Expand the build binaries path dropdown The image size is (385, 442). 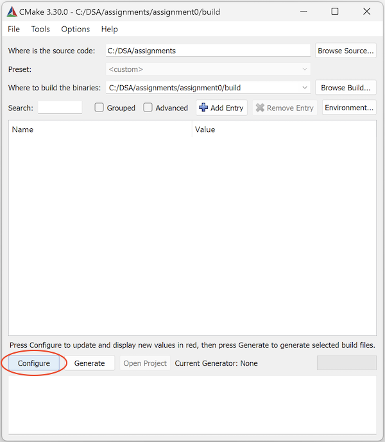point(305,88)
